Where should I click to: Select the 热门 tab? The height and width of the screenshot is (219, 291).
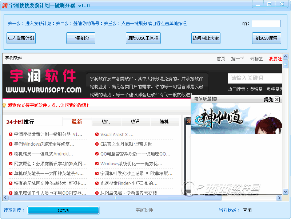click(106, 122)
